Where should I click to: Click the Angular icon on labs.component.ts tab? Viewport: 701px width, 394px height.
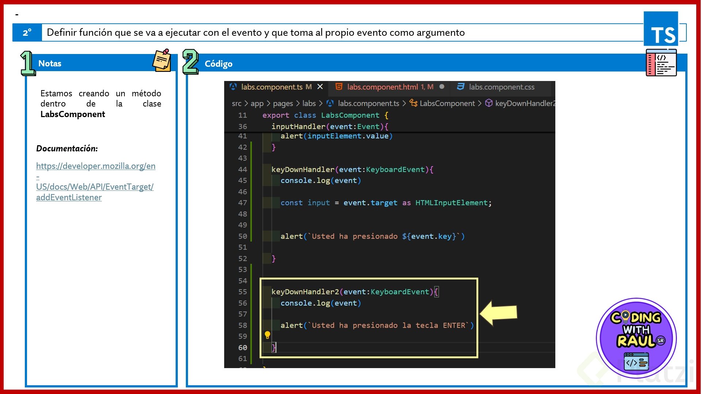click(233, 87)
